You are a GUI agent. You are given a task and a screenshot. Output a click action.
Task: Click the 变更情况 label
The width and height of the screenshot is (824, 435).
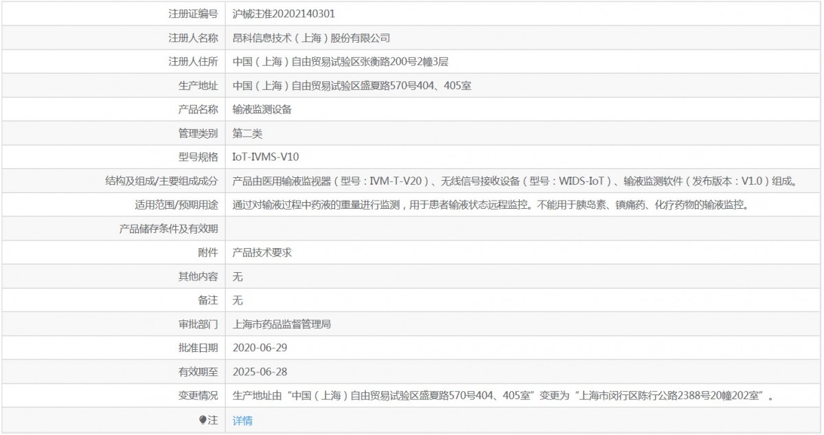[198, 396]
